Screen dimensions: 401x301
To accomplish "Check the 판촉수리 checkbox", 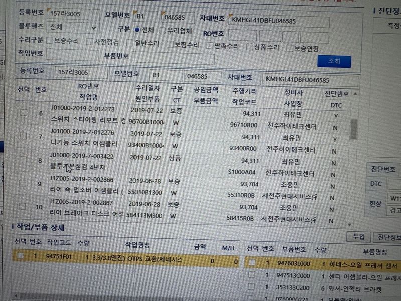I will coord(210,46).
